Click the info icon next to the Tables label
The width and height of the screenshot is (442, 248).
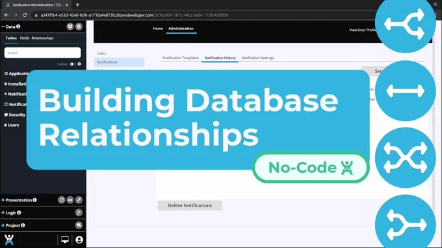point(72,64)
